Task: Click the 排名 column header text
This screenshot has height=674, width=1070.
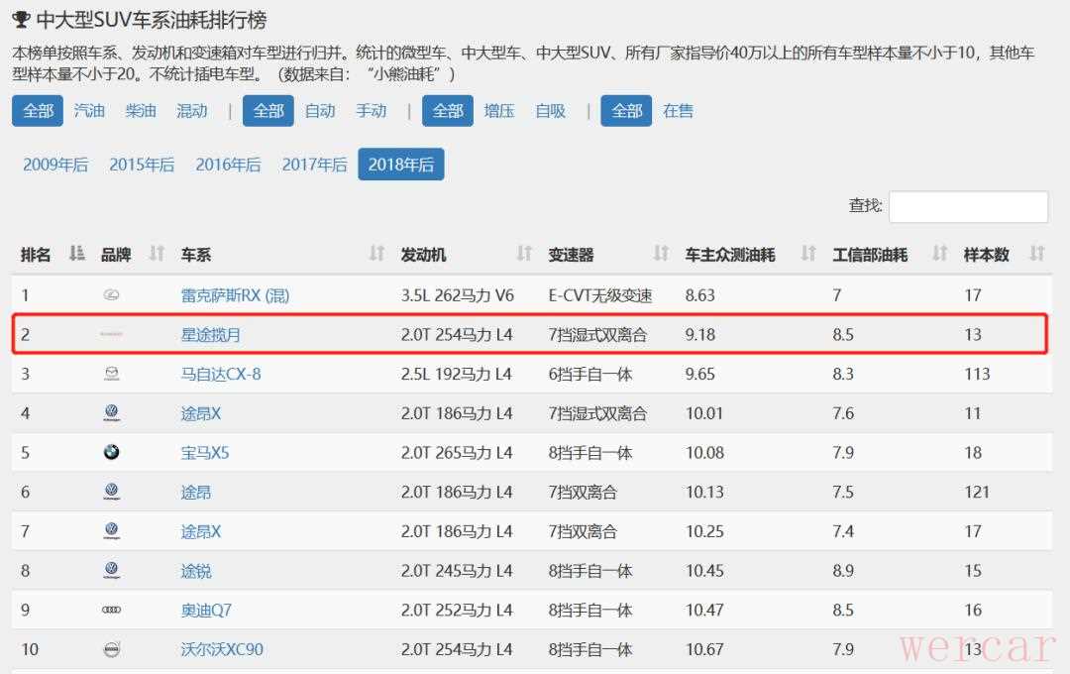Action: coord(36,255)
